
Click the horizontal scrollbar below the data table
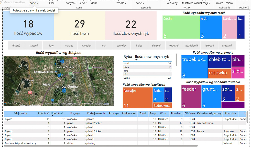coord(101,146)
